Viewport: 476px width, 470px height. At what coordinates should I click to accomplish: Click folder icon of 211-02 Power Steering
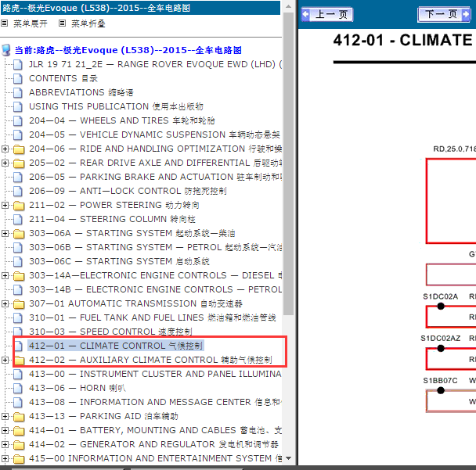[x=19, y=206]
